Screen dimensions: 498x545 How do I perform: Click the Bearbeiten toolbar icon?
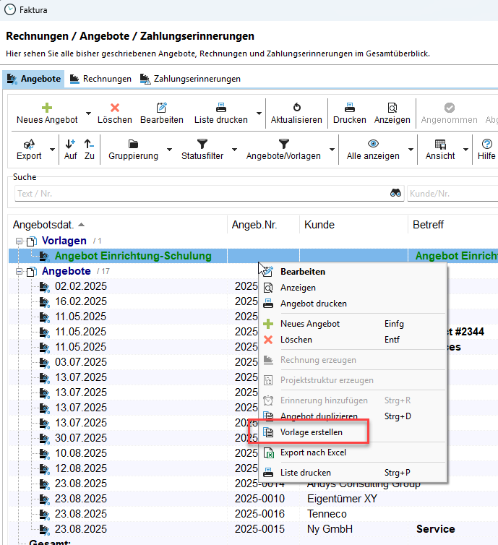point(161,107)
